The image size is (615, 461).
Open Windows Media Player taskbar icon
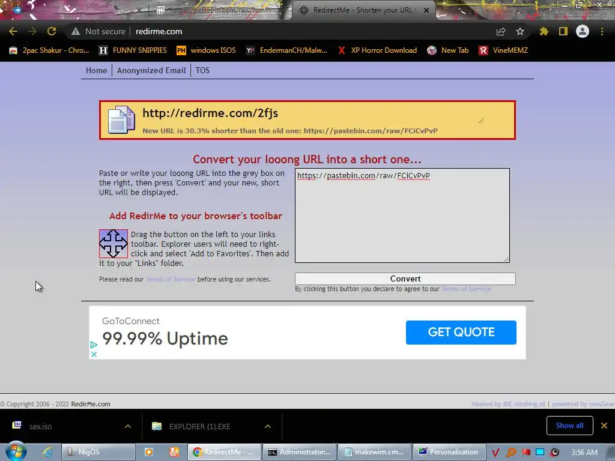[149, 452]
